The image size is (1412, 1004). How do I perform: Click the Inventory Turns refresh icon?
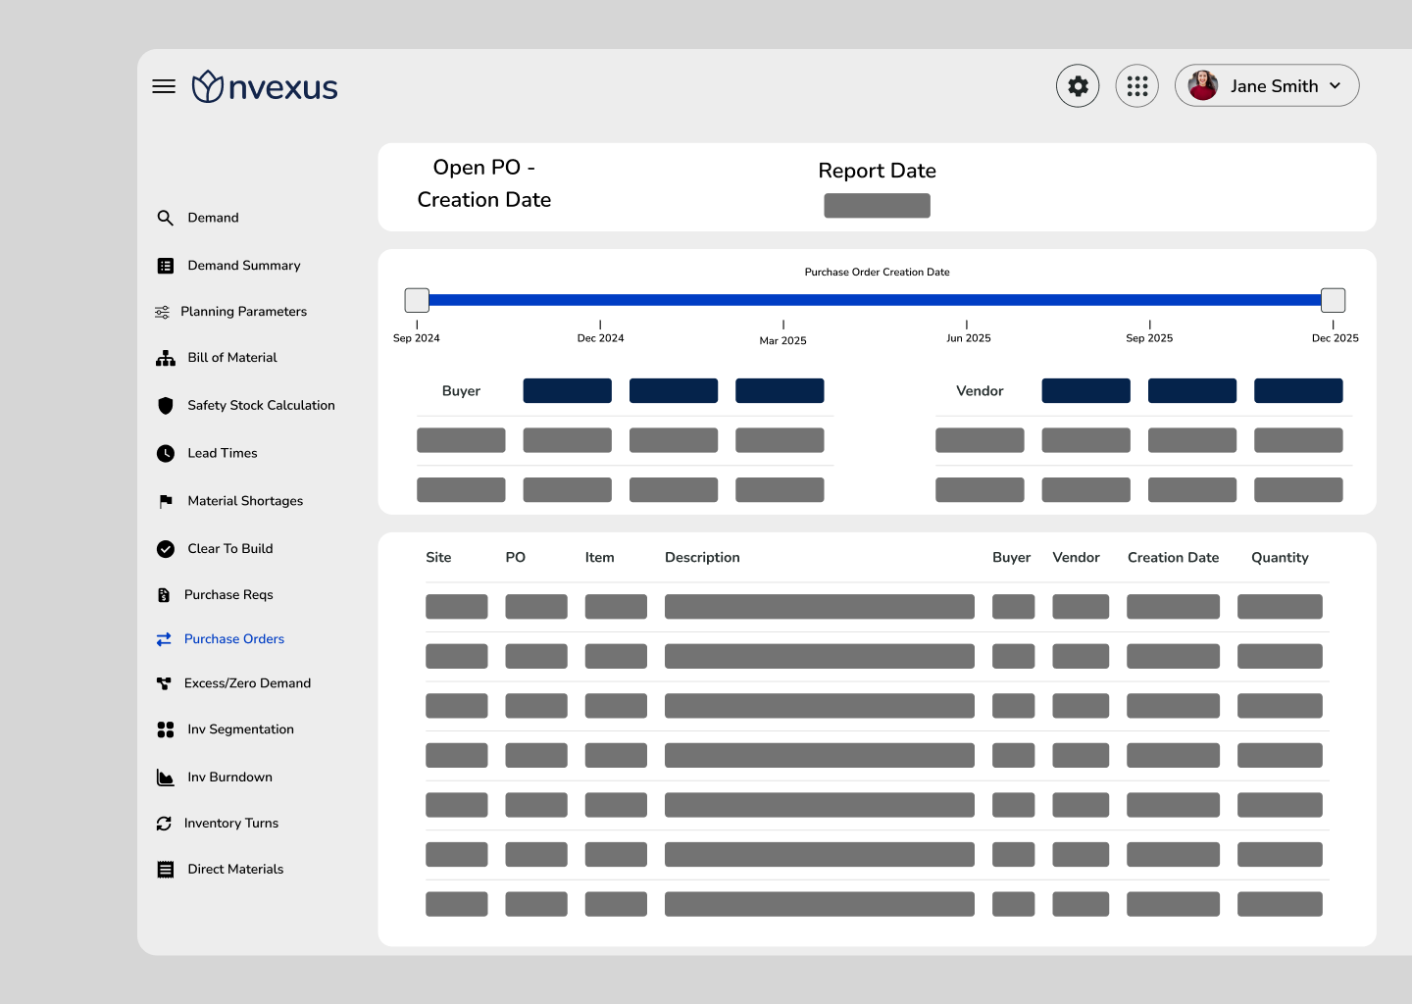pyautogui.click(x=164, y=824)
